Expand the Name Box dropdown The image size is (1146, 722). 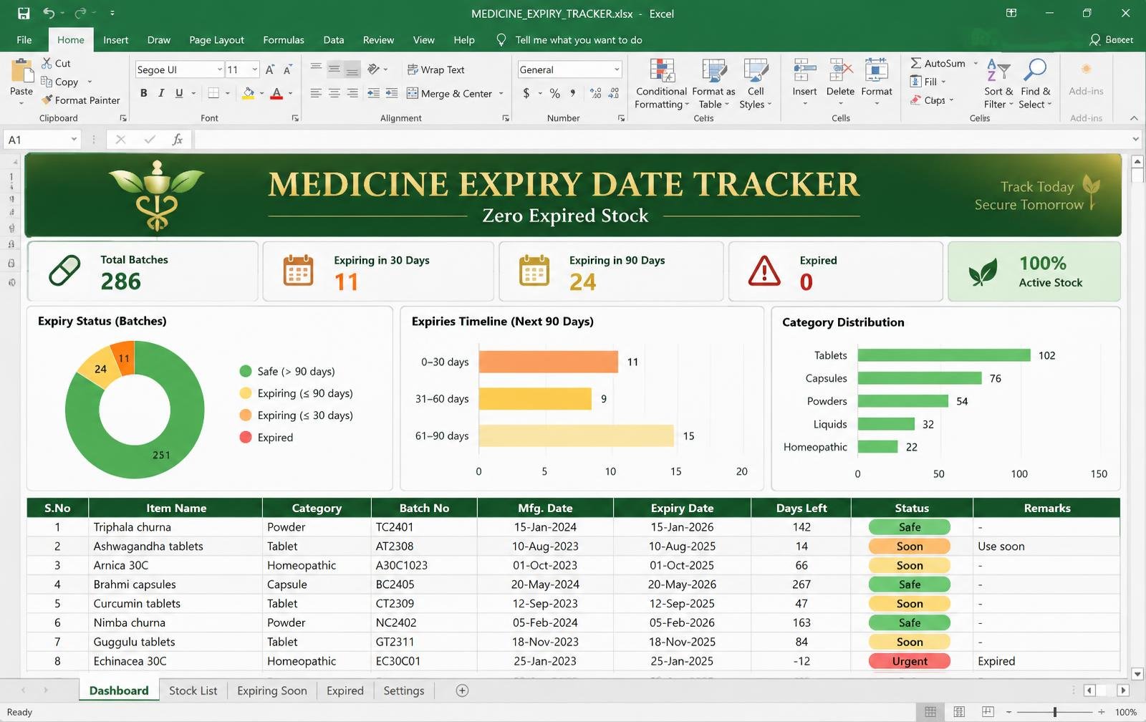coord(74,140)
